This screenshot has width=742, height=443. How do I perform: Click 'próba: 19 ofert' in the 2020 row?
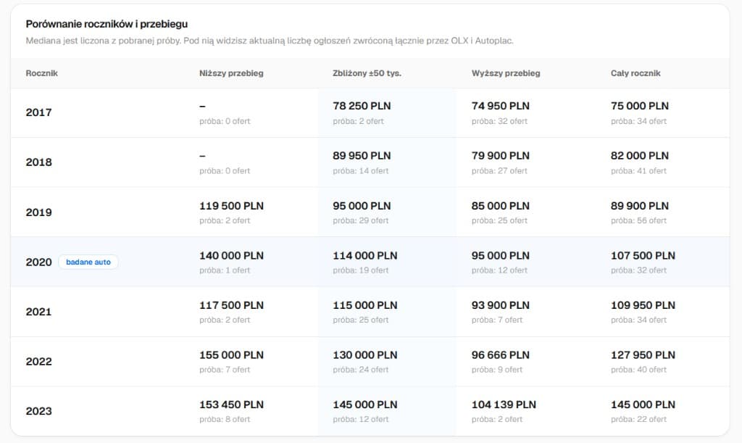[x=360, y=270]
